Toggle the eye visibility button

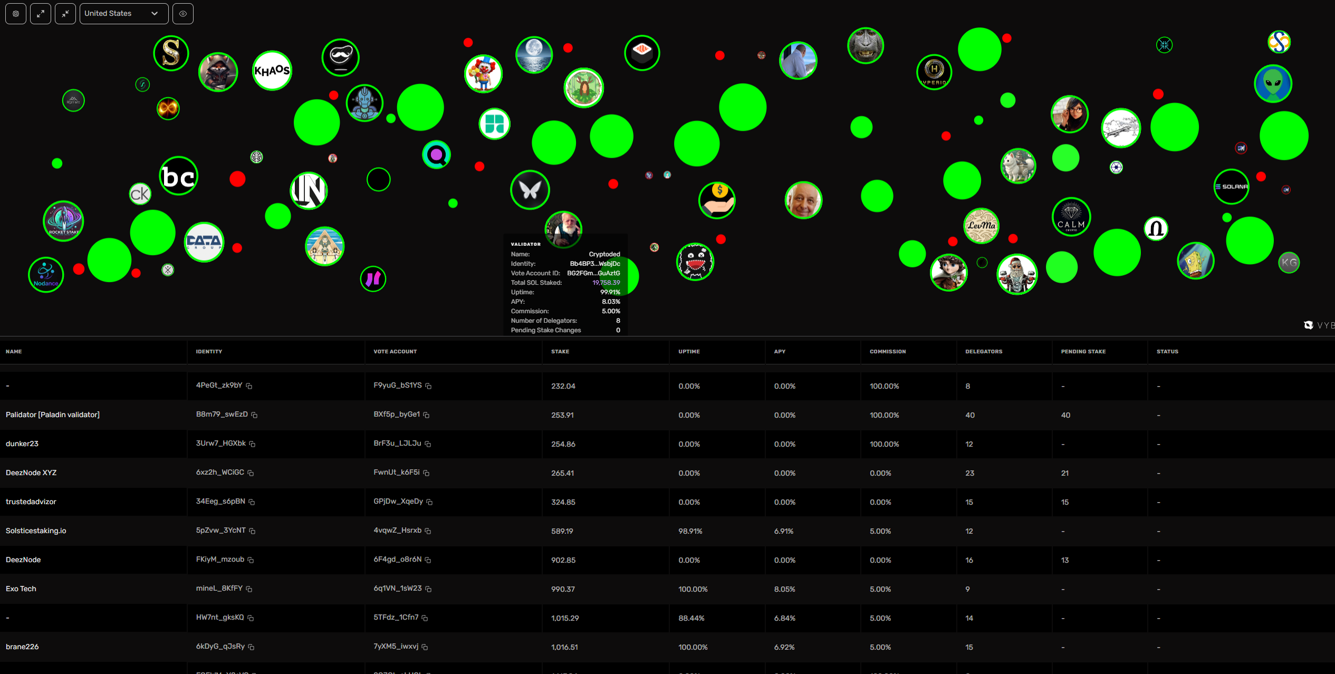[x=183, y=14]
